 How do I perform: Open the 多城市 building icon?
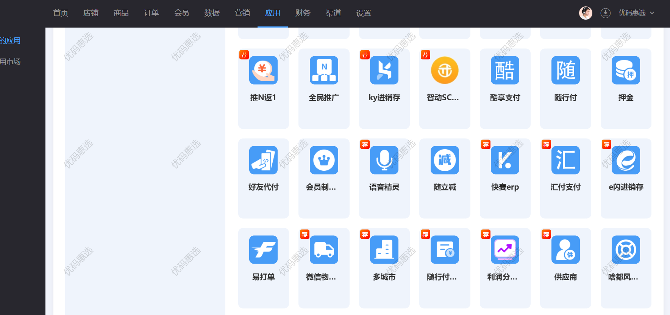click(384, 250)
